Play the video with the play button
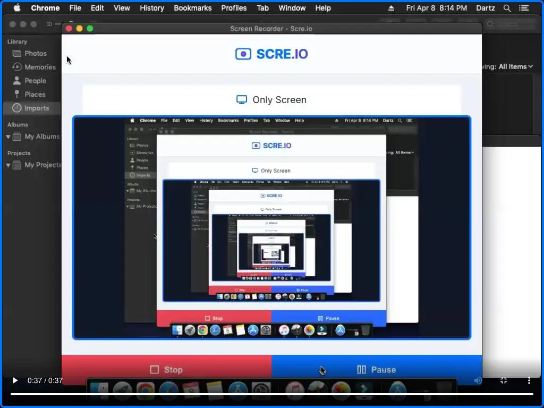Image resolution: width=544 pixels, height=408 pixels. point(15,380)
